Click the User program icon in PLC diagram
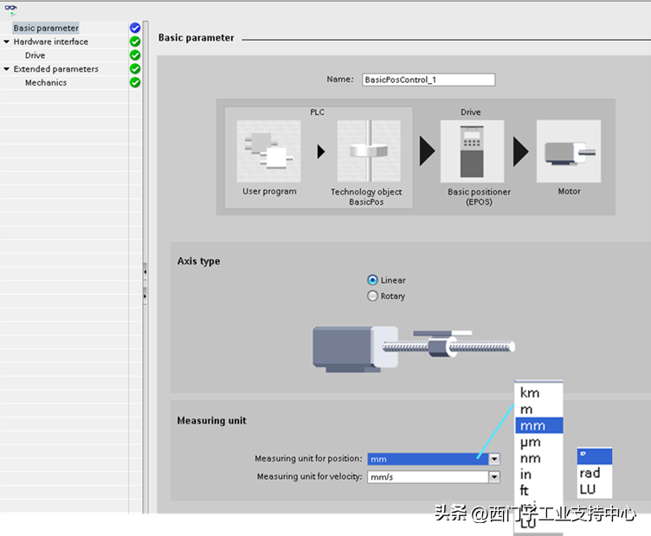 (268, 151)
